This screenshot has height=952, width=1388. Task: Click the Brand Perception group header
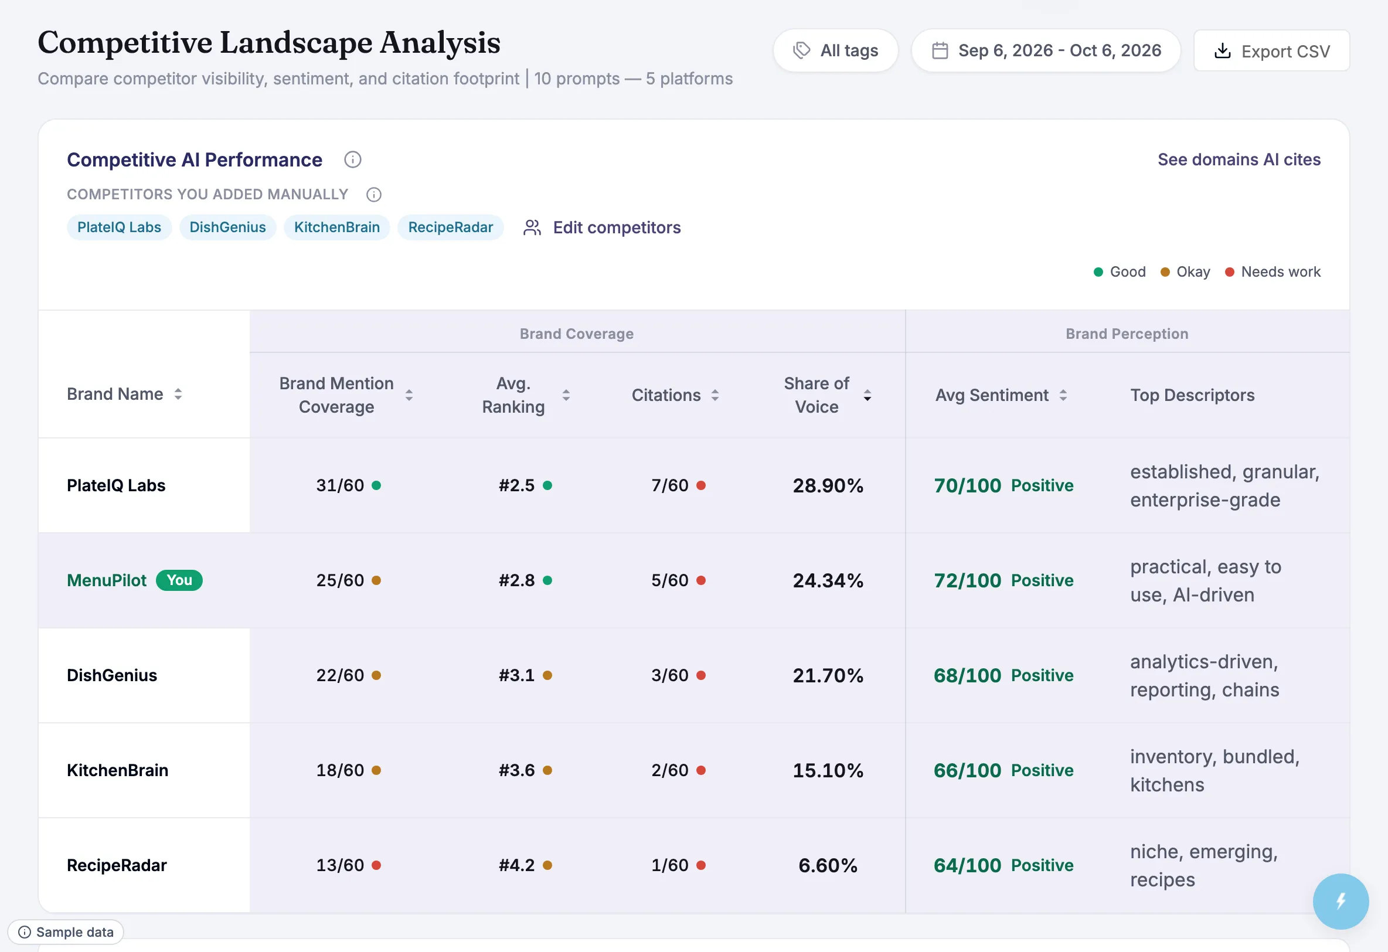[x=1127, y=334]
